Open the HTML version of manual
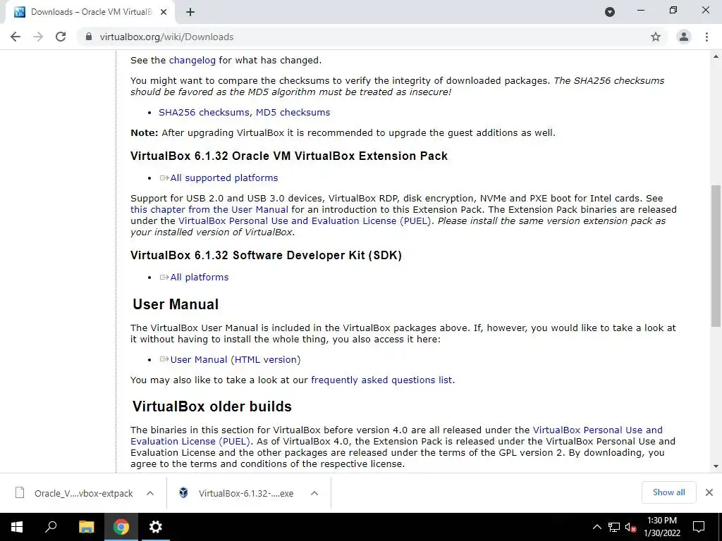 pyautogui.click(x=266, y=360)
